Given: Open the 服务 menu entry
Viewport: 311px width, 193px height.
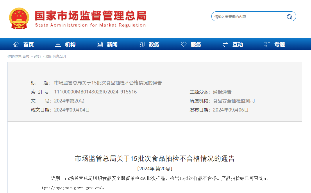Looking at the screenshot, I should pos(196,45).
